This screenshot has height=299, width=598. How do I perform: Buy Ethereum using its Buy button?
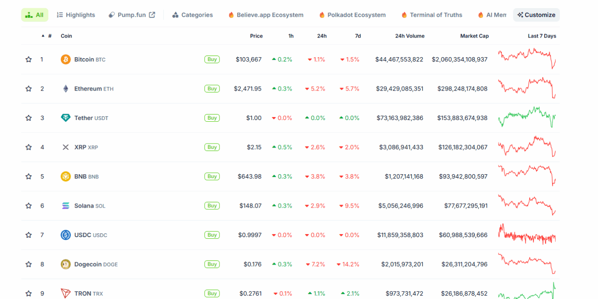coord(212,89)
